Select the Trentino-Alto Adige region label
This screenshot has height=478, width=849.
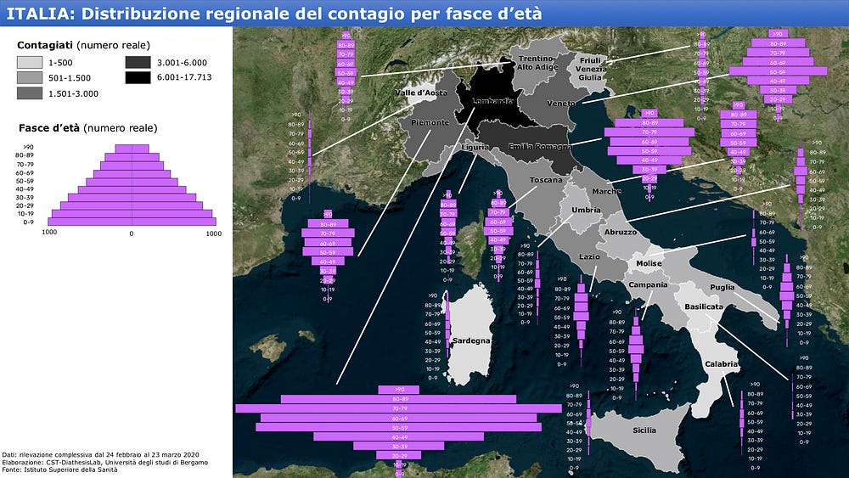tap(537, 63)
